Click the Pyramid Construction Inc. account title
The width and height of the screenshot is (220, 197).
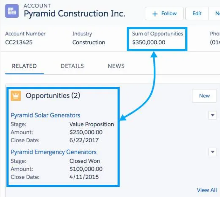74,14
